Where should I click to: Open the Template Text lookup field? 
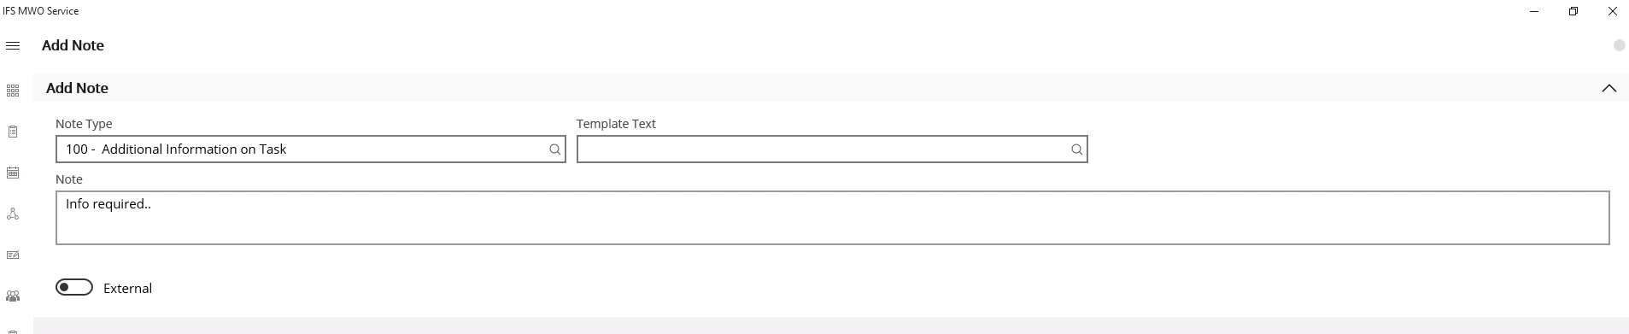[832, 149]
